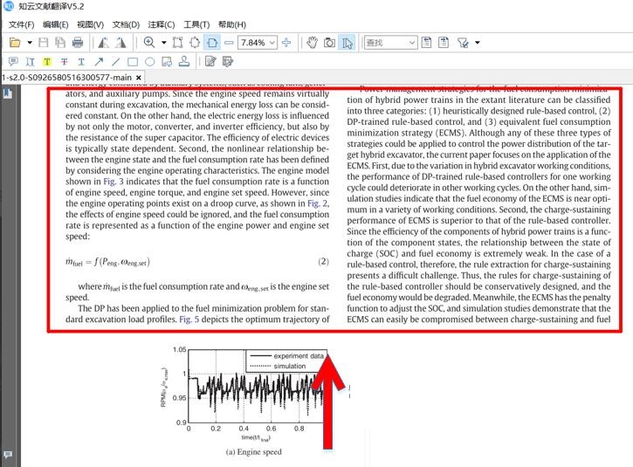
Task: Select the hand pan tool
Action: [x=312, y=43]
